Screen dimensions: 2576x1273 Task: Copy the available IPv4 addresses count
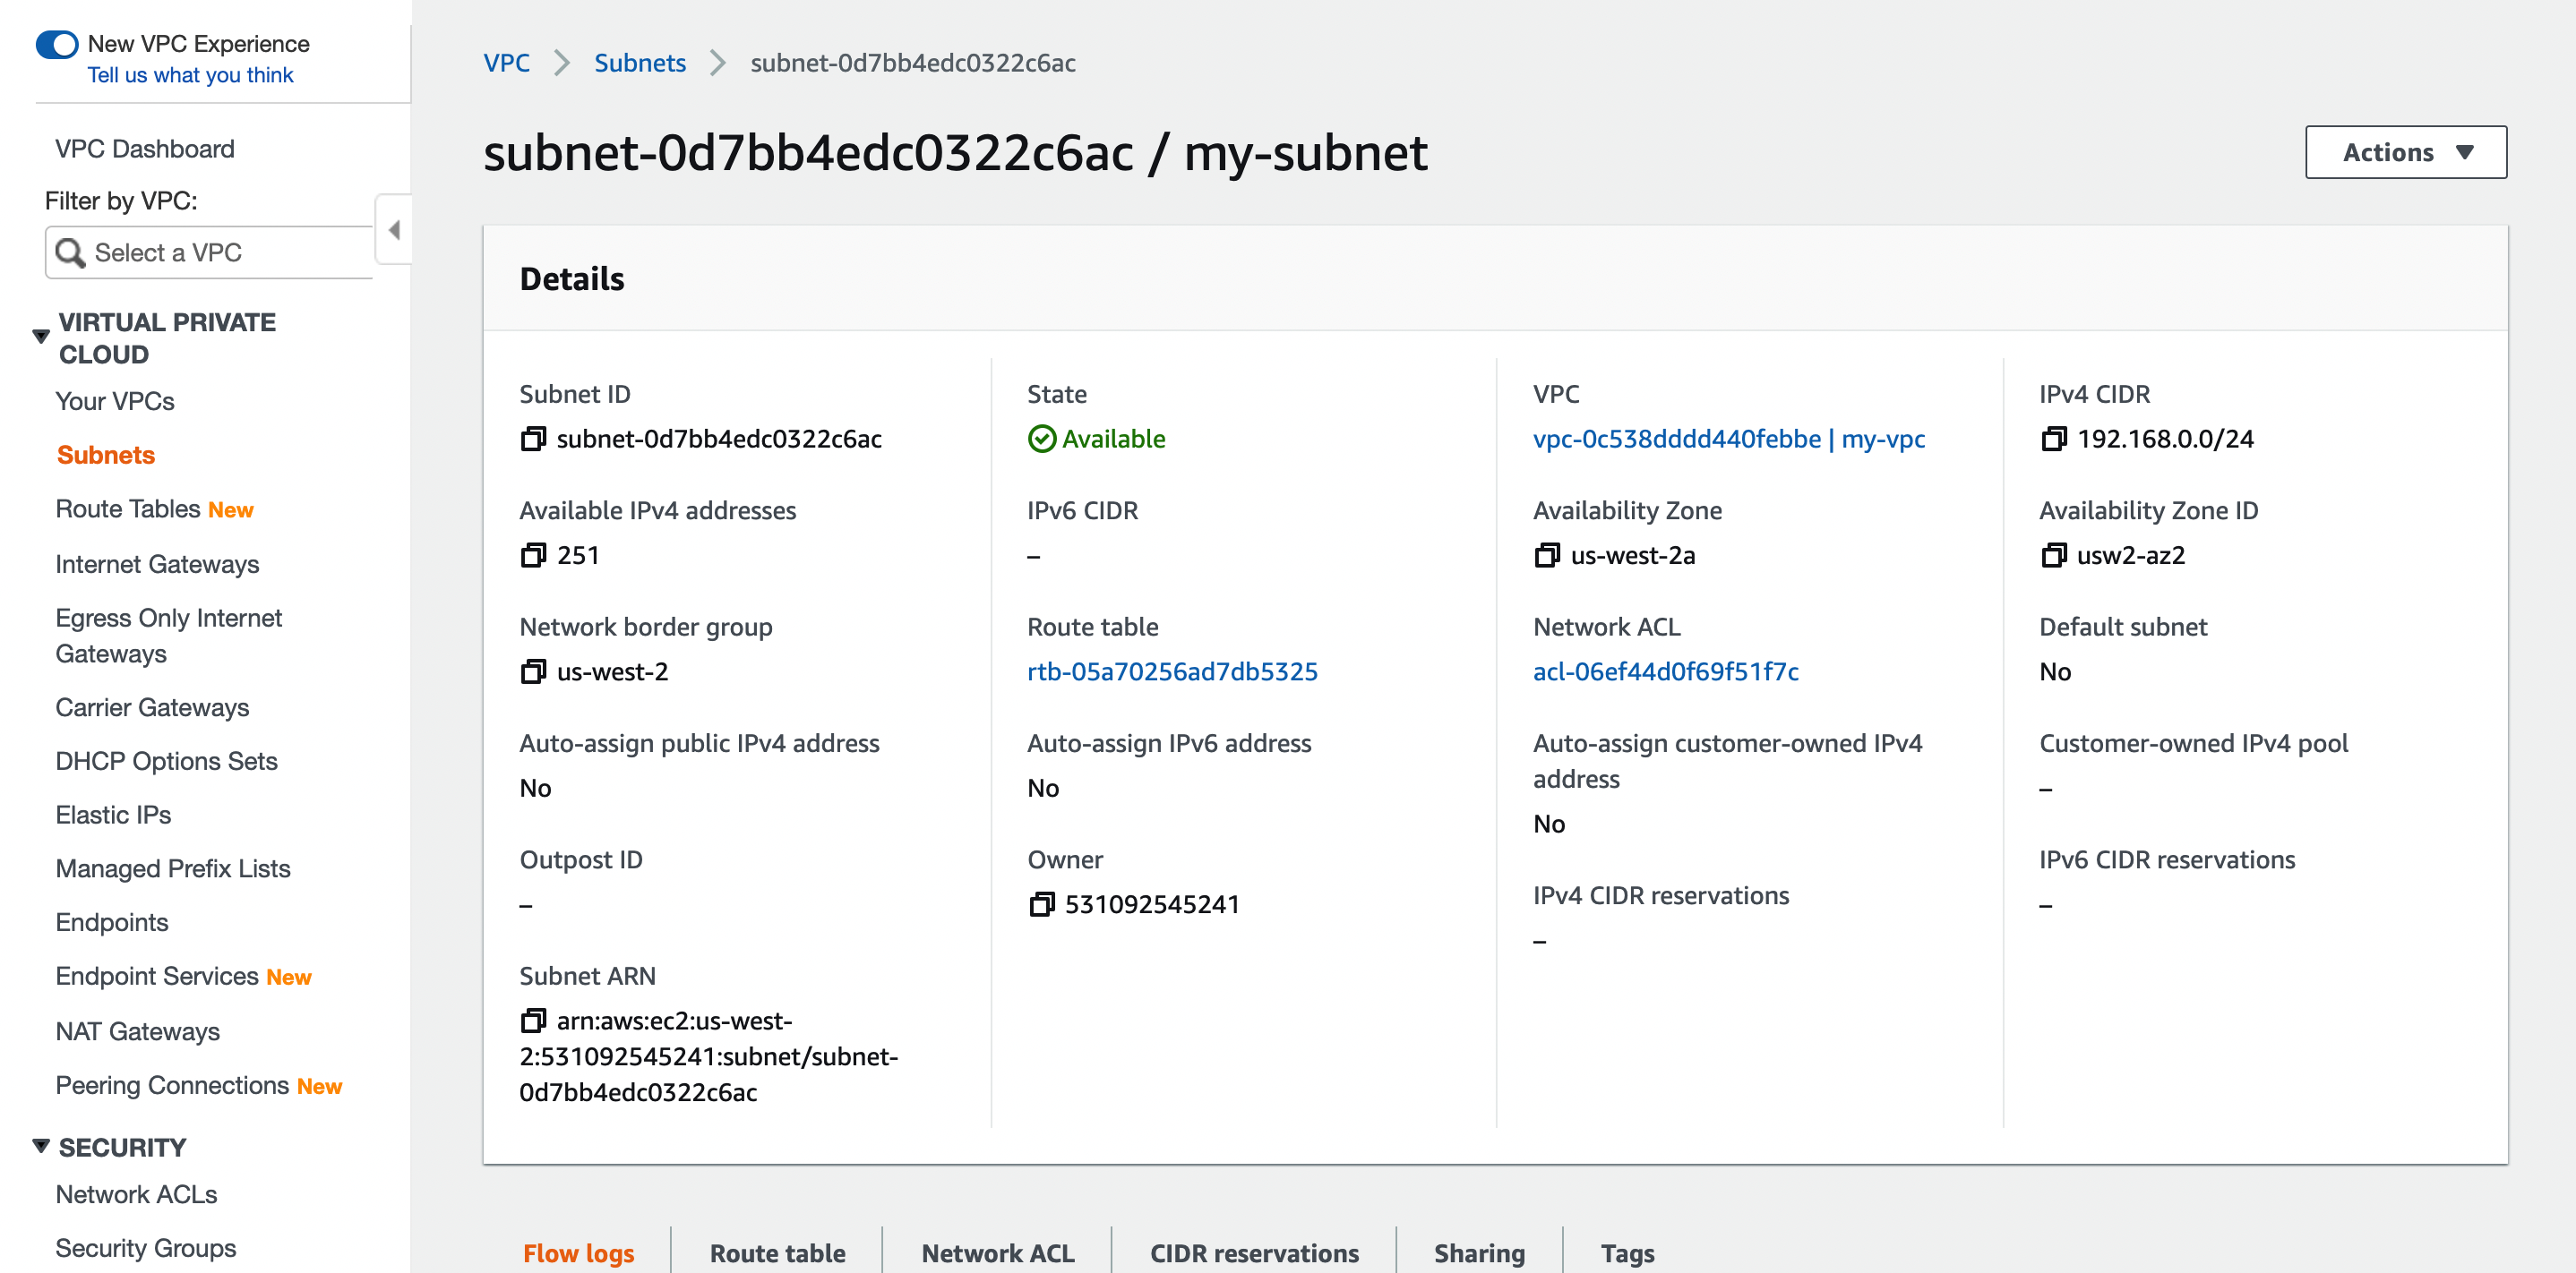click(533, 556)
